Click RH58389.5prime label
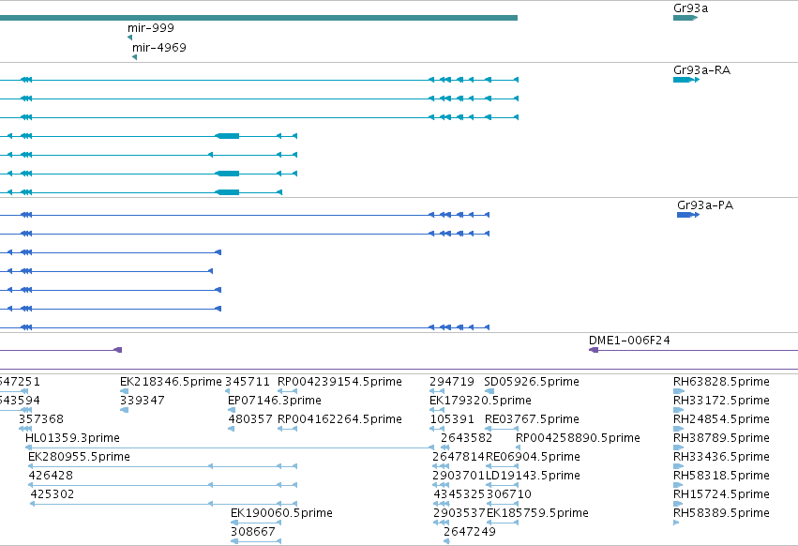798x546 pixels. point(721,513)
